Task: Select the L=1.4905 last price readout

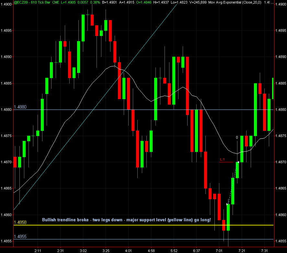Action: pyautogui.click(x=68, y=2)
